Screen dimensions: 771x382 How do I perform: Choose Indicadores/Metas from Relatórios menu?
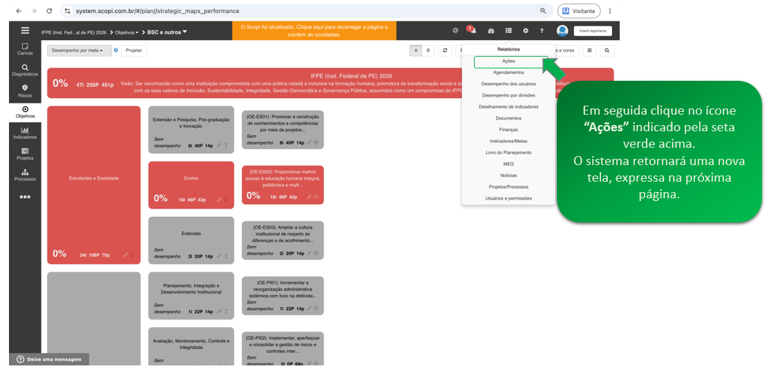click(x=509, y=141)
